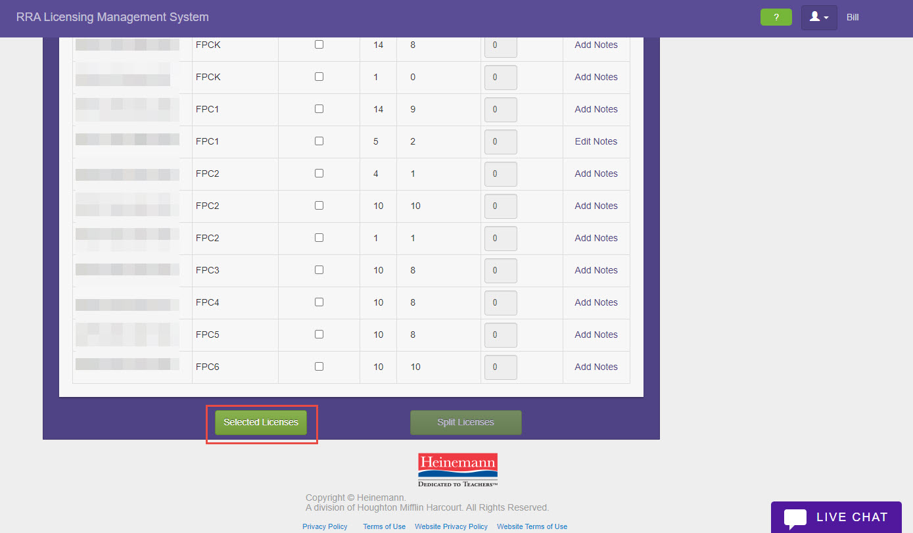Viewport: 913px width, 533px height.
Task: Click the quantity field in the FPC5 row
Action: [500, 335]
